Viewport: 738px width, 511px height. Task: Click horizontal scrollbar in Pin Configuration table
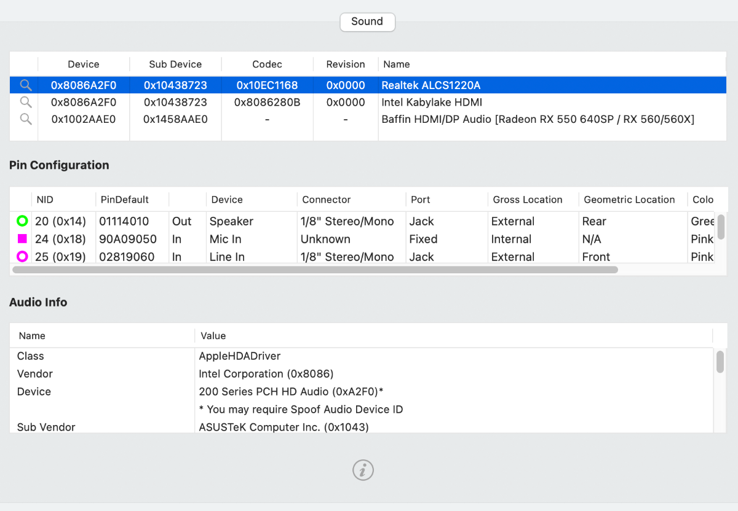315,269
